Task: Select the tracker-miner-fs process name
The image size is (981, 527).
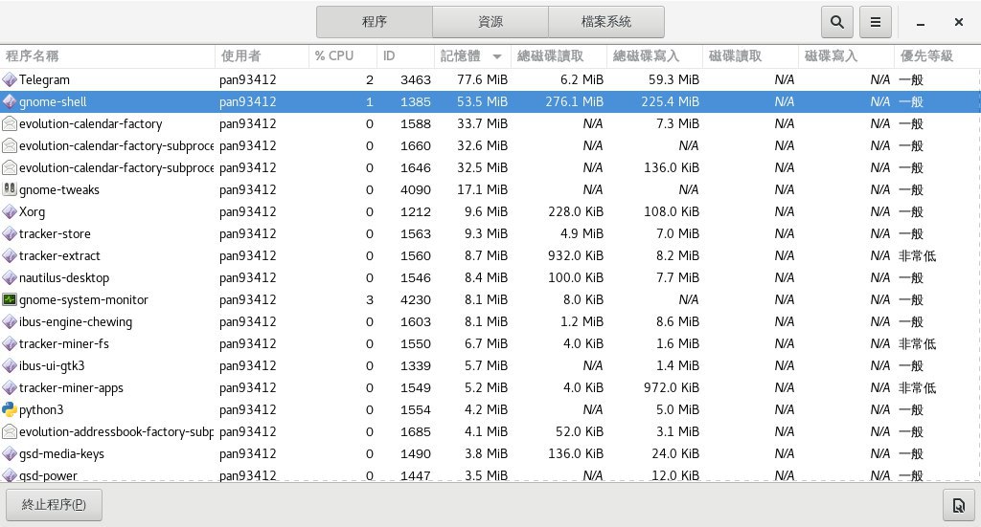Action: 64,343
